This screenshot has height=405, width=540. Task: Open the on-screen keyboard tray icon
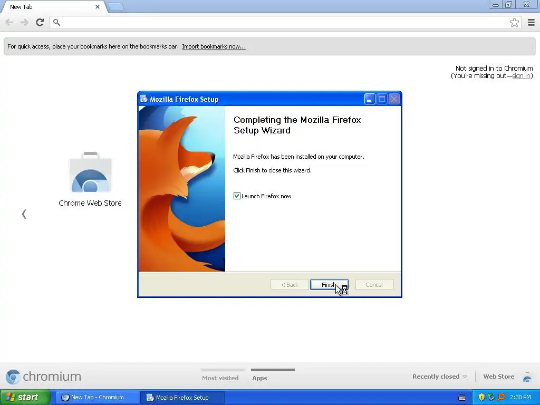pos(462,398)
